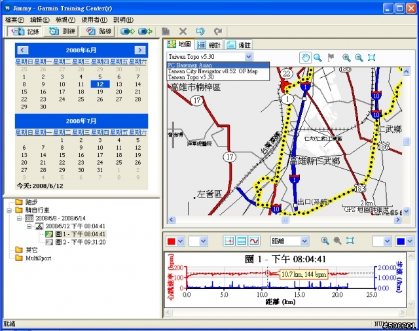Click the graph crosshair cursor mode icon

pos(229,241)
